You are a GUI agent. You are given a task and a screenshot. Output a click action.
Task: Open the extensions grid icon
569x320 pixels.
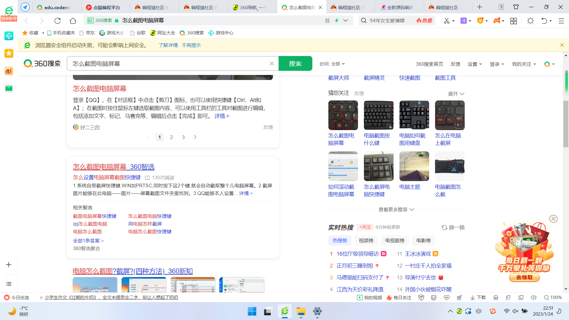point(514,21)
